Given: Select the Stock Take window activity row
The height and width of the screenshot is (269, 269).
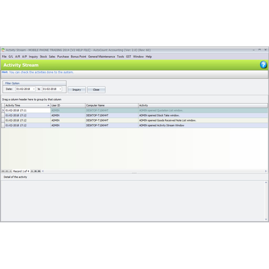Looking at the screenshot, I should (x=159, y=115).
